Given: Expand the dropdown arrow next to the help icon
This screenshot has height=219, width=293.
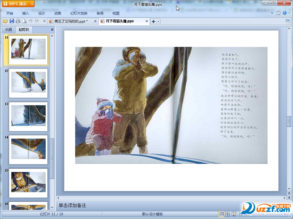Looking at the screenshot, I should pos(289,13).
